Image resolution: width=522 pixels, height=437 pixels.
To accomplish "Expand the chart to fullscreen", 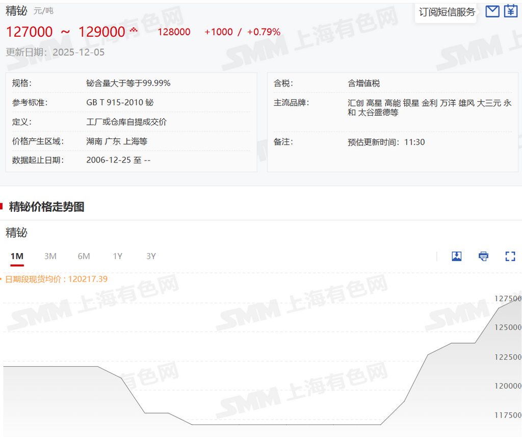I will 510,256.
